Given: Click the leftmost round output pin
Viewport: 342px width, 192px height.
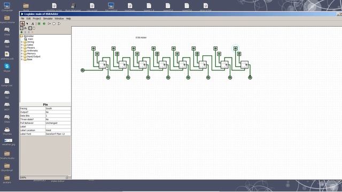Looking at the screenshot, I should [108, 77].
